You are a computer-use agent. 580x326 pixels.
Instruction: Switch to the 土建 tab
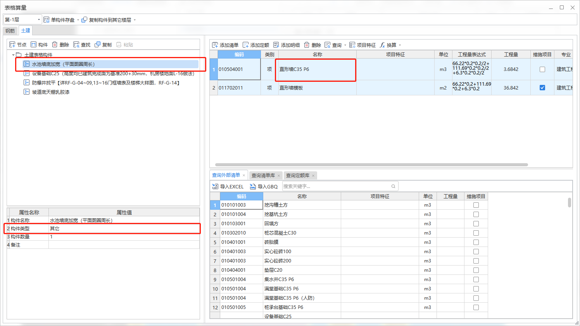[x=26, y=31]
